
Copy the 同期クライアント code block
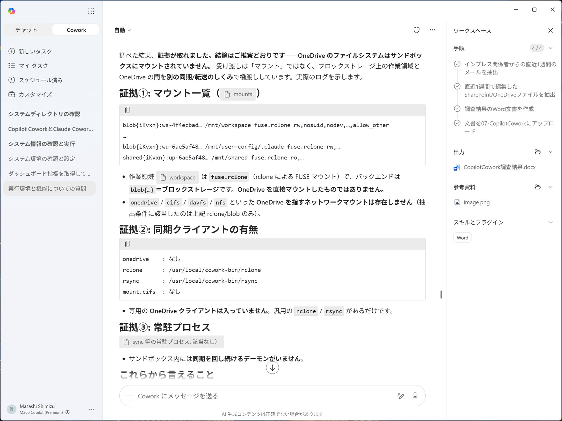pyautogui.click(x=128, y=244)
